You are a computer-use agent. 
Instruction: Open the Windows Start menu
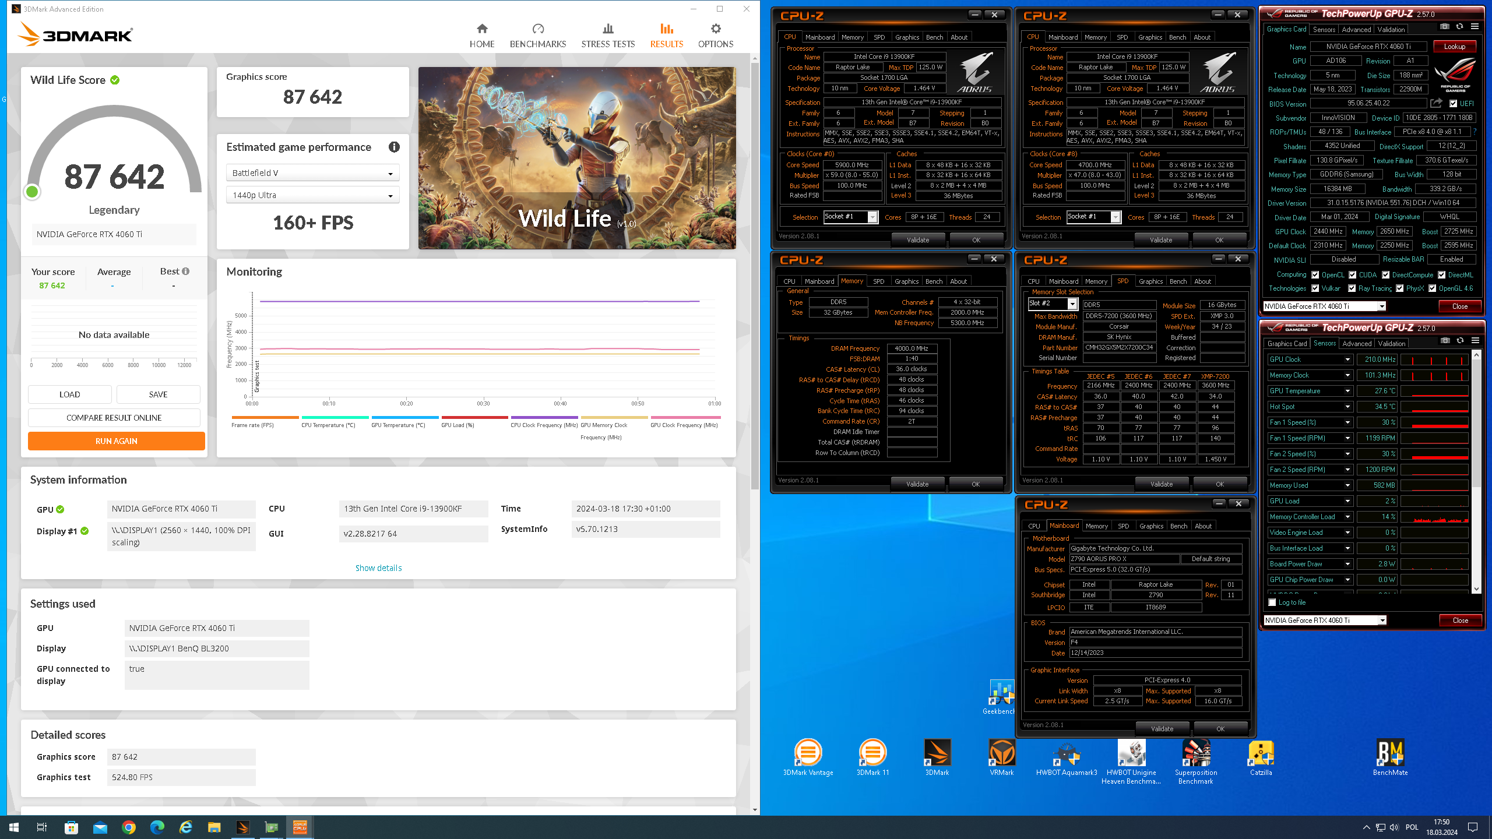coord(14,827)
